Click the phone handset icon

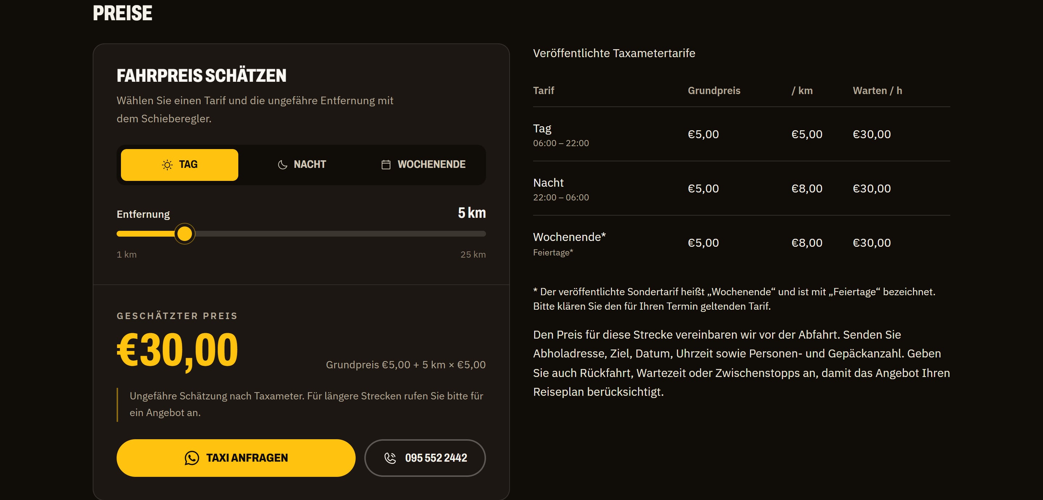(x=390, y=458)
